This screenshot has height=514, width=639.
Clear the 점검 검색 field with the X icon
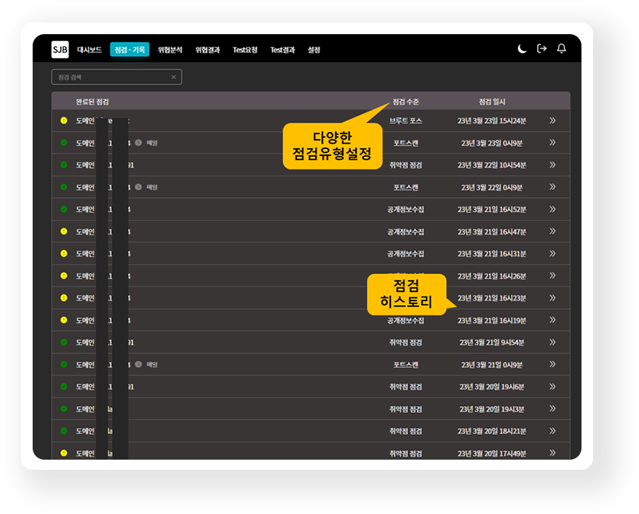pyautogui.click(x=173, y=77)
